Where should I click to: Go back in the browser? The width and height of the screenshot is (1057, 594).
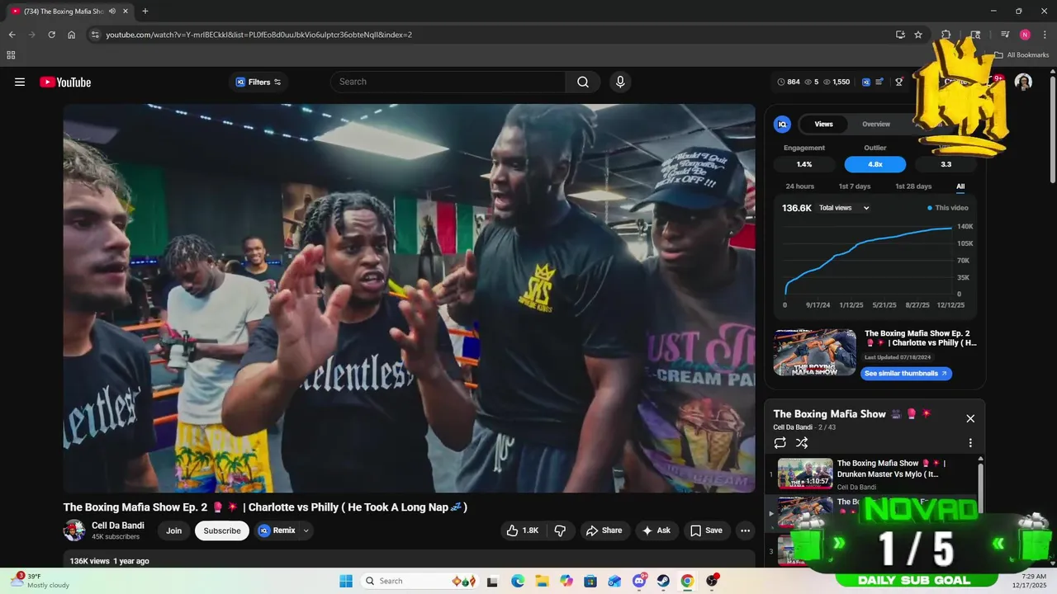point(12,35)
